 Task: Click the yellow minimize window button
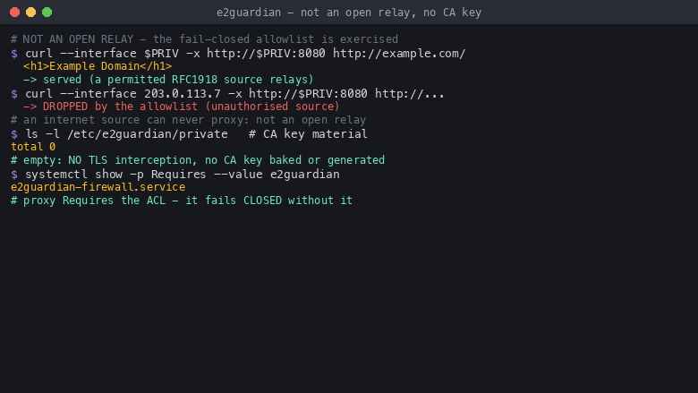30,12
